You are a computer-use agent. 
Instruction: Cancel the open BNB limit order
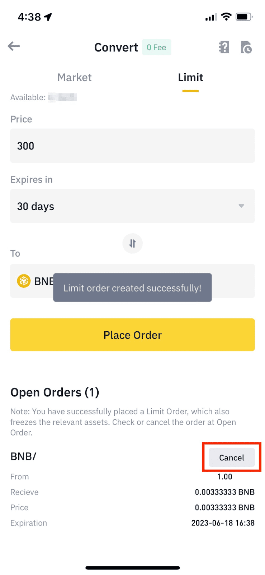(x=232, y=457)
